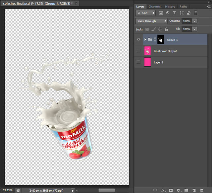Viewport: 212px width, 193px height.
Task: Click status bar preview icon beside zoom
Action: 18,190
